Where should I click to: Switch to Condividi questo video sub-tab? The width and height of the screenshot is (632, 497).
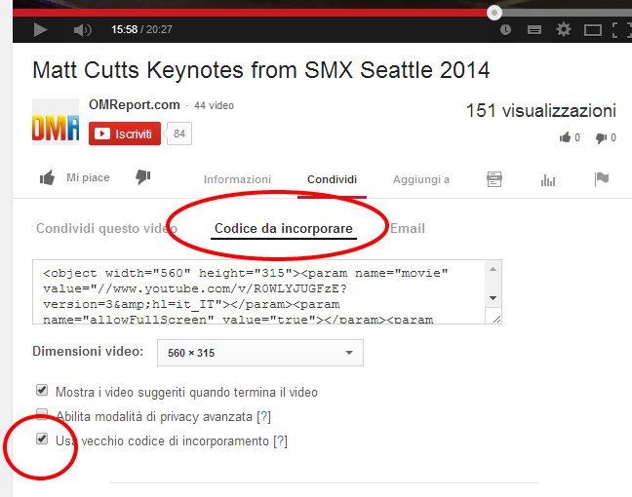[106, 228]
